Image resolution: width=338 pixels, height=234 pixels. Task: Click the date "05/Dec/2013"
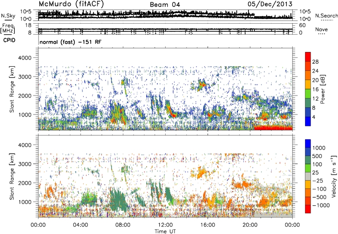270,4
